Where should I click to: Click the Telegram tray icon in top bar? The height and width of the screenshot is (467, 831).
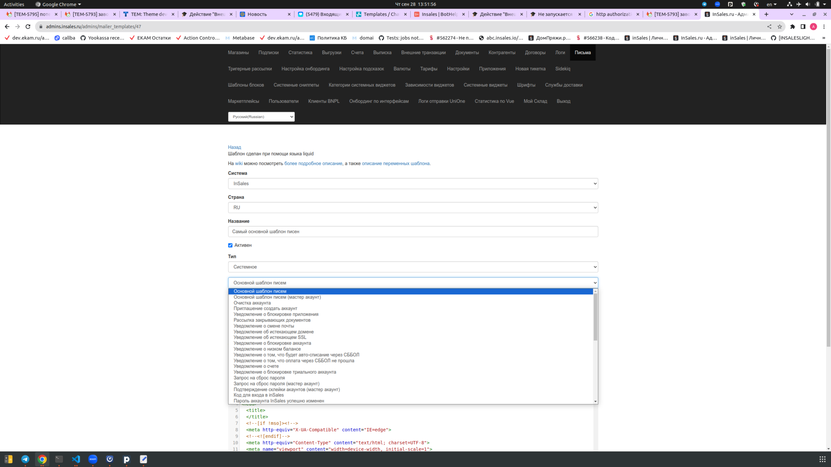coord(704,4)
